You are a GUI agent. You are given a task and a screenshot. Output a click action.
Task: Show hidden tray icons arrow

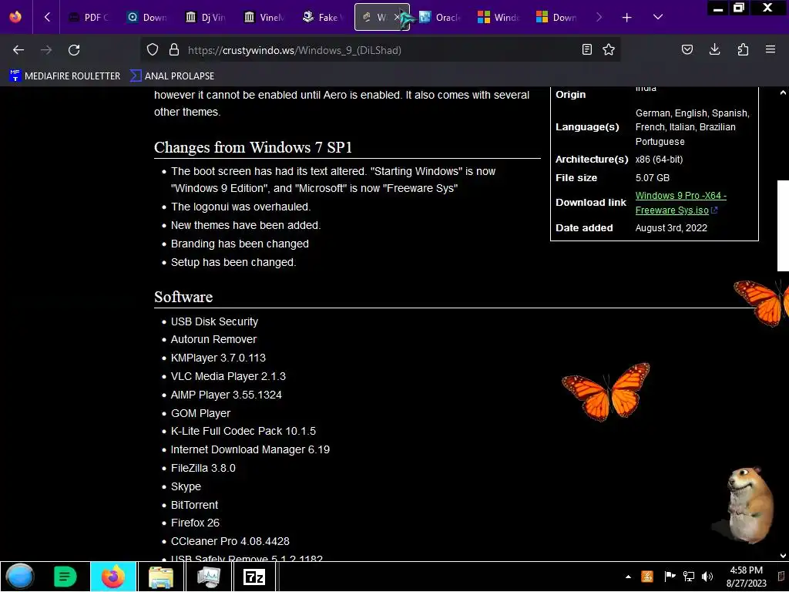628,577
